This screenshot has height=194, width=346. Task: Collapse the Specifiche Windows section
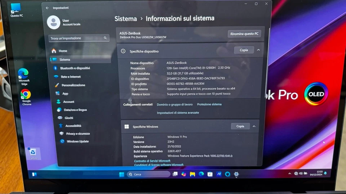tap(254, 126)
